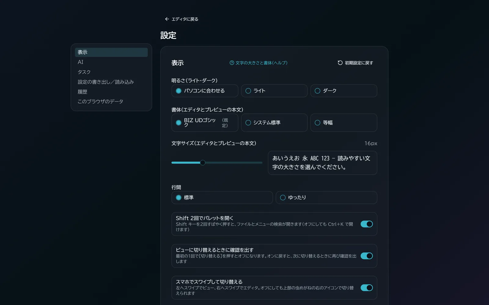
Task: Open the AI settings section
Action: [111, 62]
